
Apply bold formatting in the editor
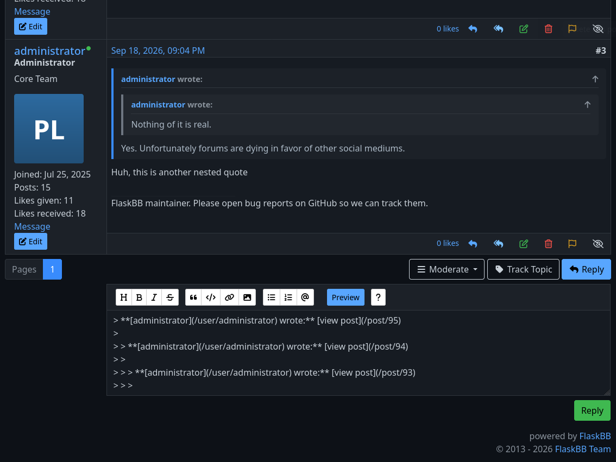(x=139, y=297)
